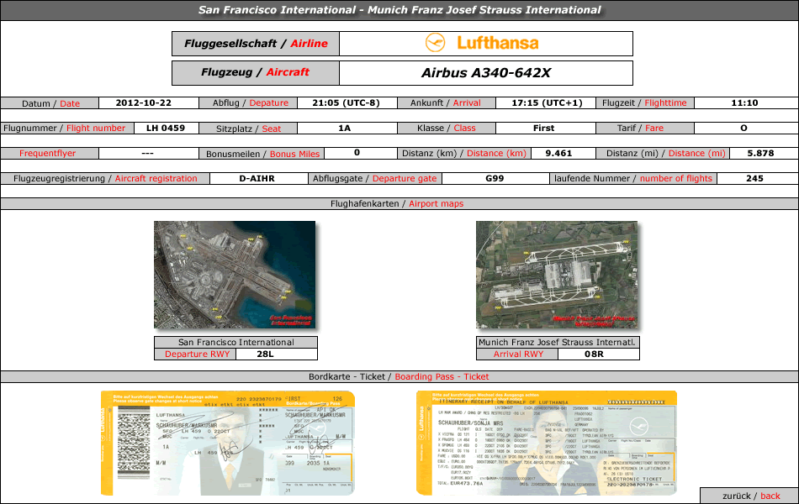
Task: Click the route title in the header bar
Action: pos(399,10)
